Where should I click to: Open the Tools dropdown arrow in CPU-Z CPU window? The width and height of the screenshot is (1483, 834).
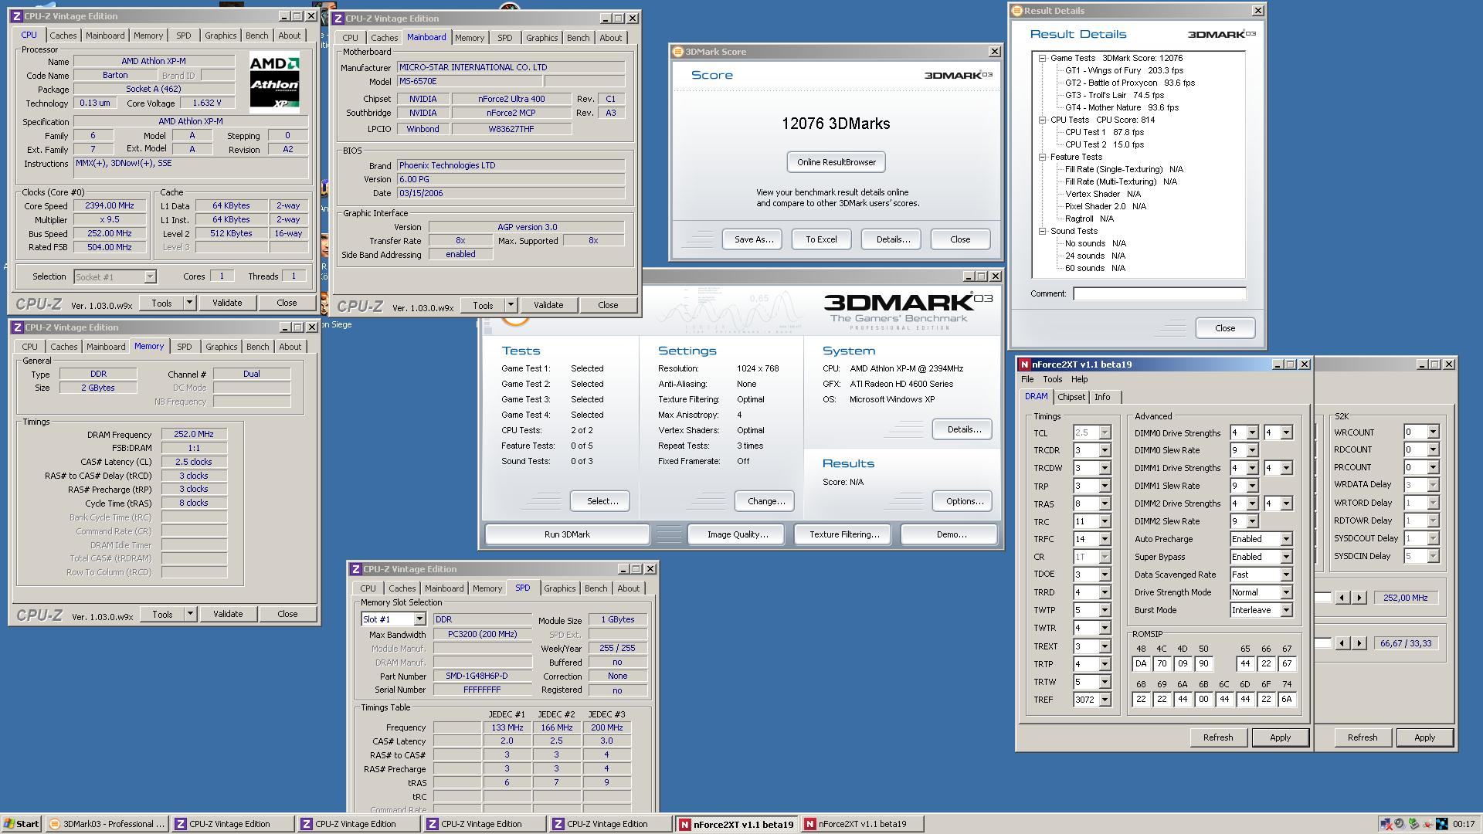tap(189, 303)
